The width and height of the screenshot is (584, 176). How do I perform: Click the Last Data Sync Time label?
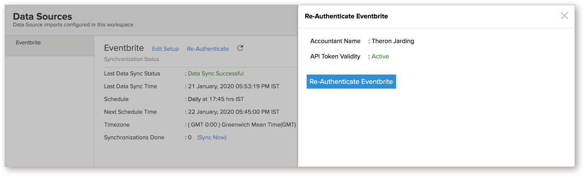click(130, 86)
